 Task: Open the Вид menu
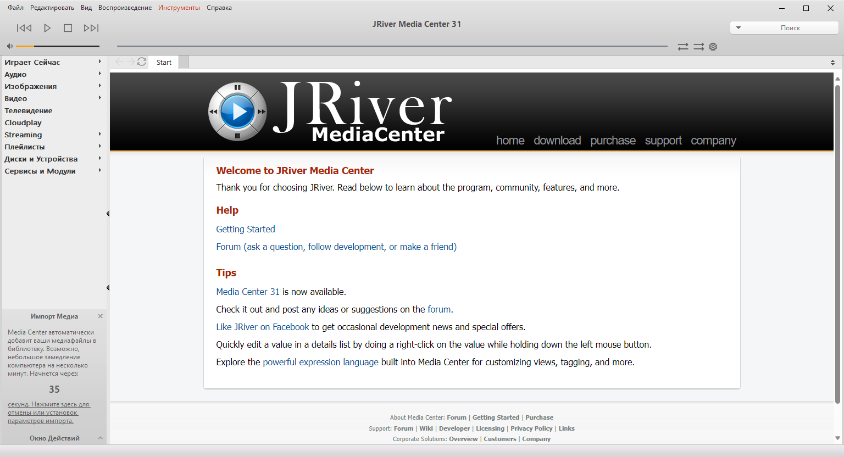[x=86, y=8]
